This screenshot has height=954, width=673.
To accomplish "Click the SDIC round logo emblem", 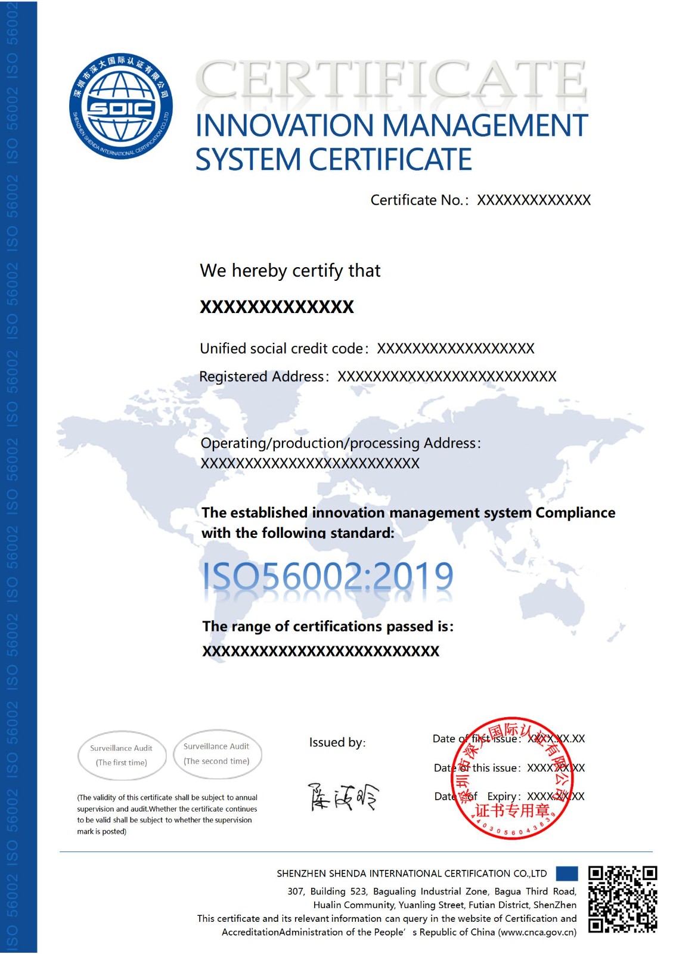I will click(121, 106).
